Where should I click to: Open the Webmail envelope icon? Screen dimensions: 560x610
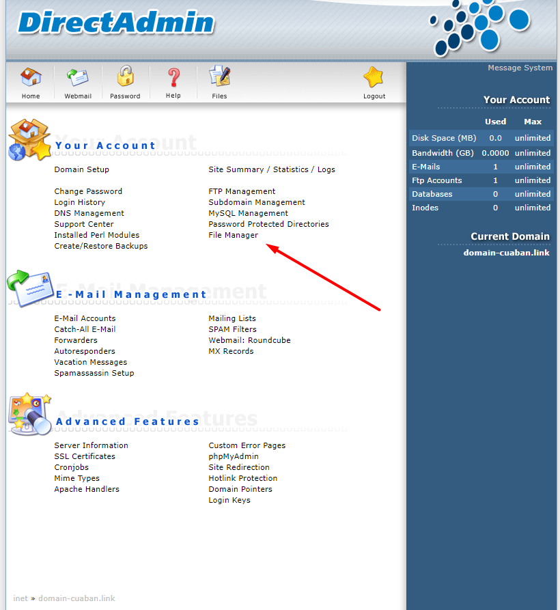tap(78, 77)
